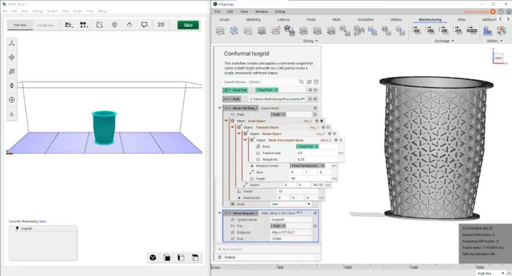Viewport: 512px width, 276px height.
Task: Select the scale tool in Slicer sidebar
Action: coord(11,72)
